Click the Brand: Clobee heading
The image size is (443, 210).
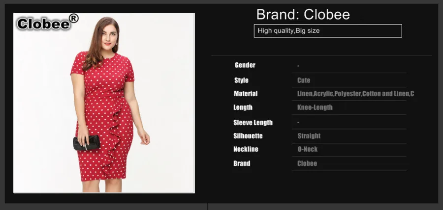pyautogui.click(x=303, y=14)
